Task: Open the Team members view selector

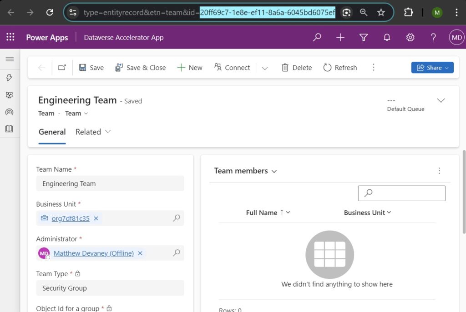Action: (x=245, y=171)
